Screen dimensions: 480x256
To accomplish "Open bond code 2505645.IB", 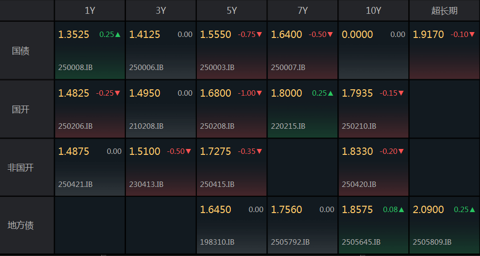I will point(361,242).
